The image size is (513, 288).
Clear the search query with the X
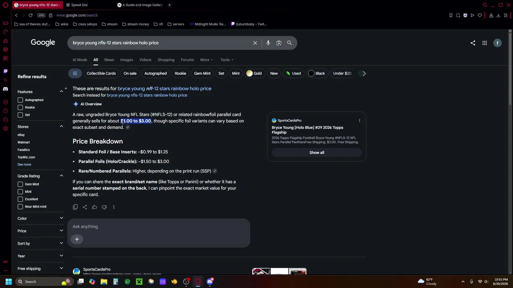[x=255, y=43]
